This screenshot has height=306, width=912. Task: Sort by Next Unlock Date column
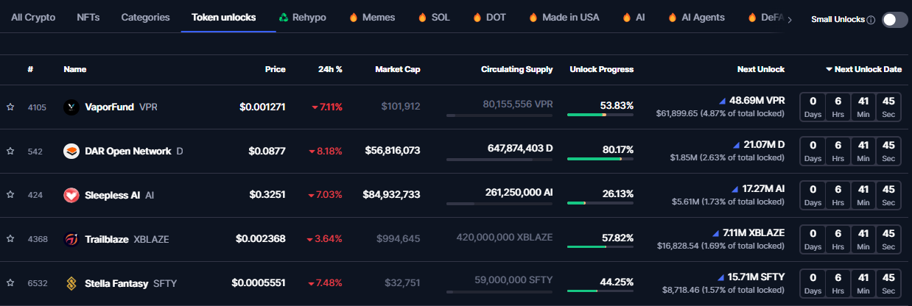click(863, 69)
